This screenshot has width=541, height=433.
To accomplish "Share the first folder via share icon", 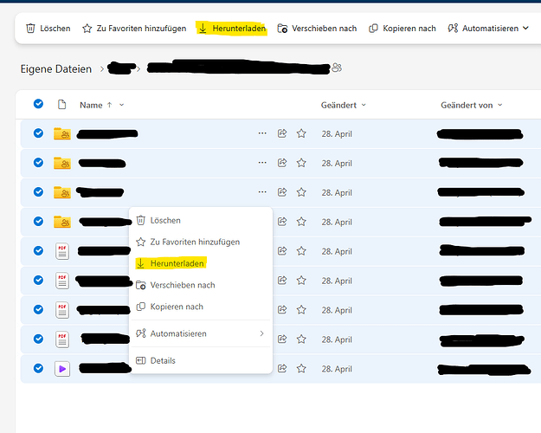I will (282, 133).
